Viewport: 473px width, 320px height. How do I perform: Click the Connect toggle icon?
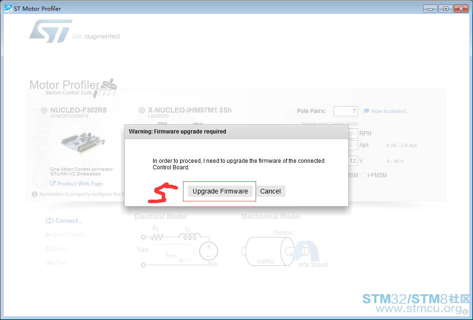click(49, 221)
